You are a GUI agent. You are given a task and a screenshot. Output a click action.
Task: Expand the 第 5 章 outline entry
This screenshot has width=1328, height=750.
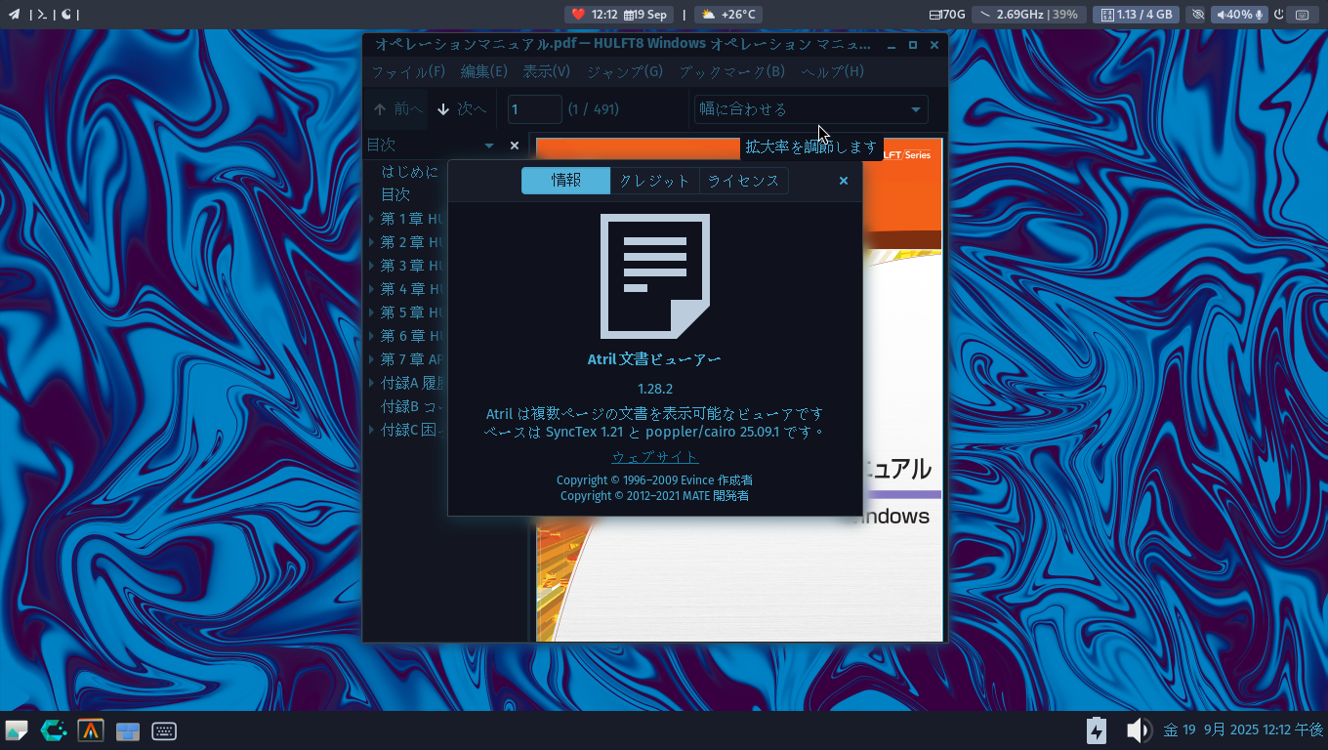372,312
